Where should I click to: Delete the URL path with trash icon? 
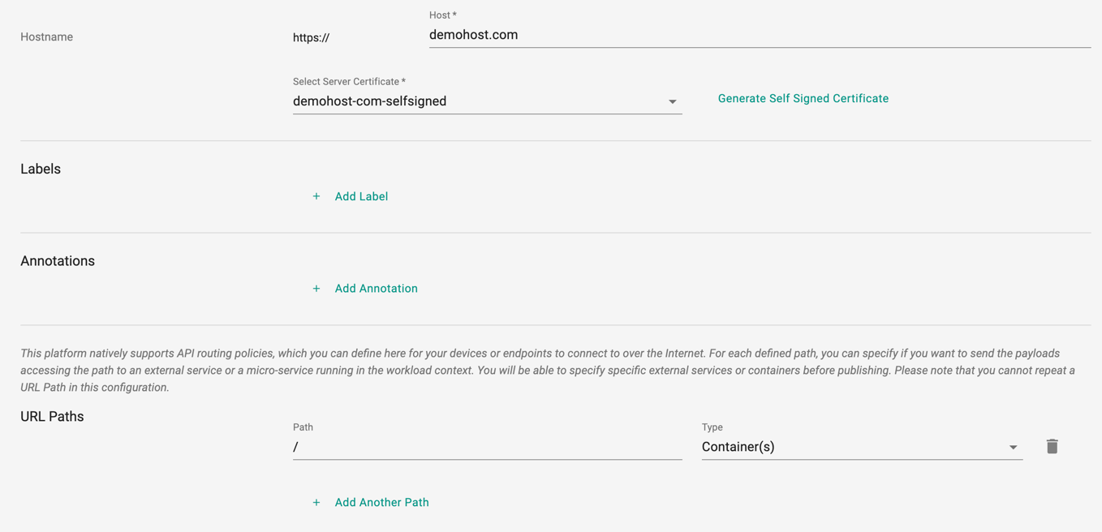point(1052,446)
